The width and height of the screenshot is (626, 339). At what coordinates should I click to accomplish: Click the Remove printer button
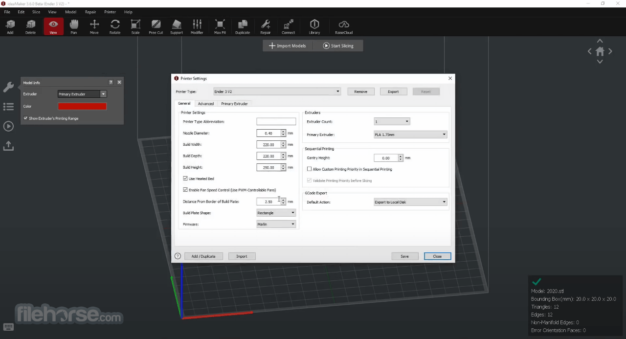pos(361,91)
